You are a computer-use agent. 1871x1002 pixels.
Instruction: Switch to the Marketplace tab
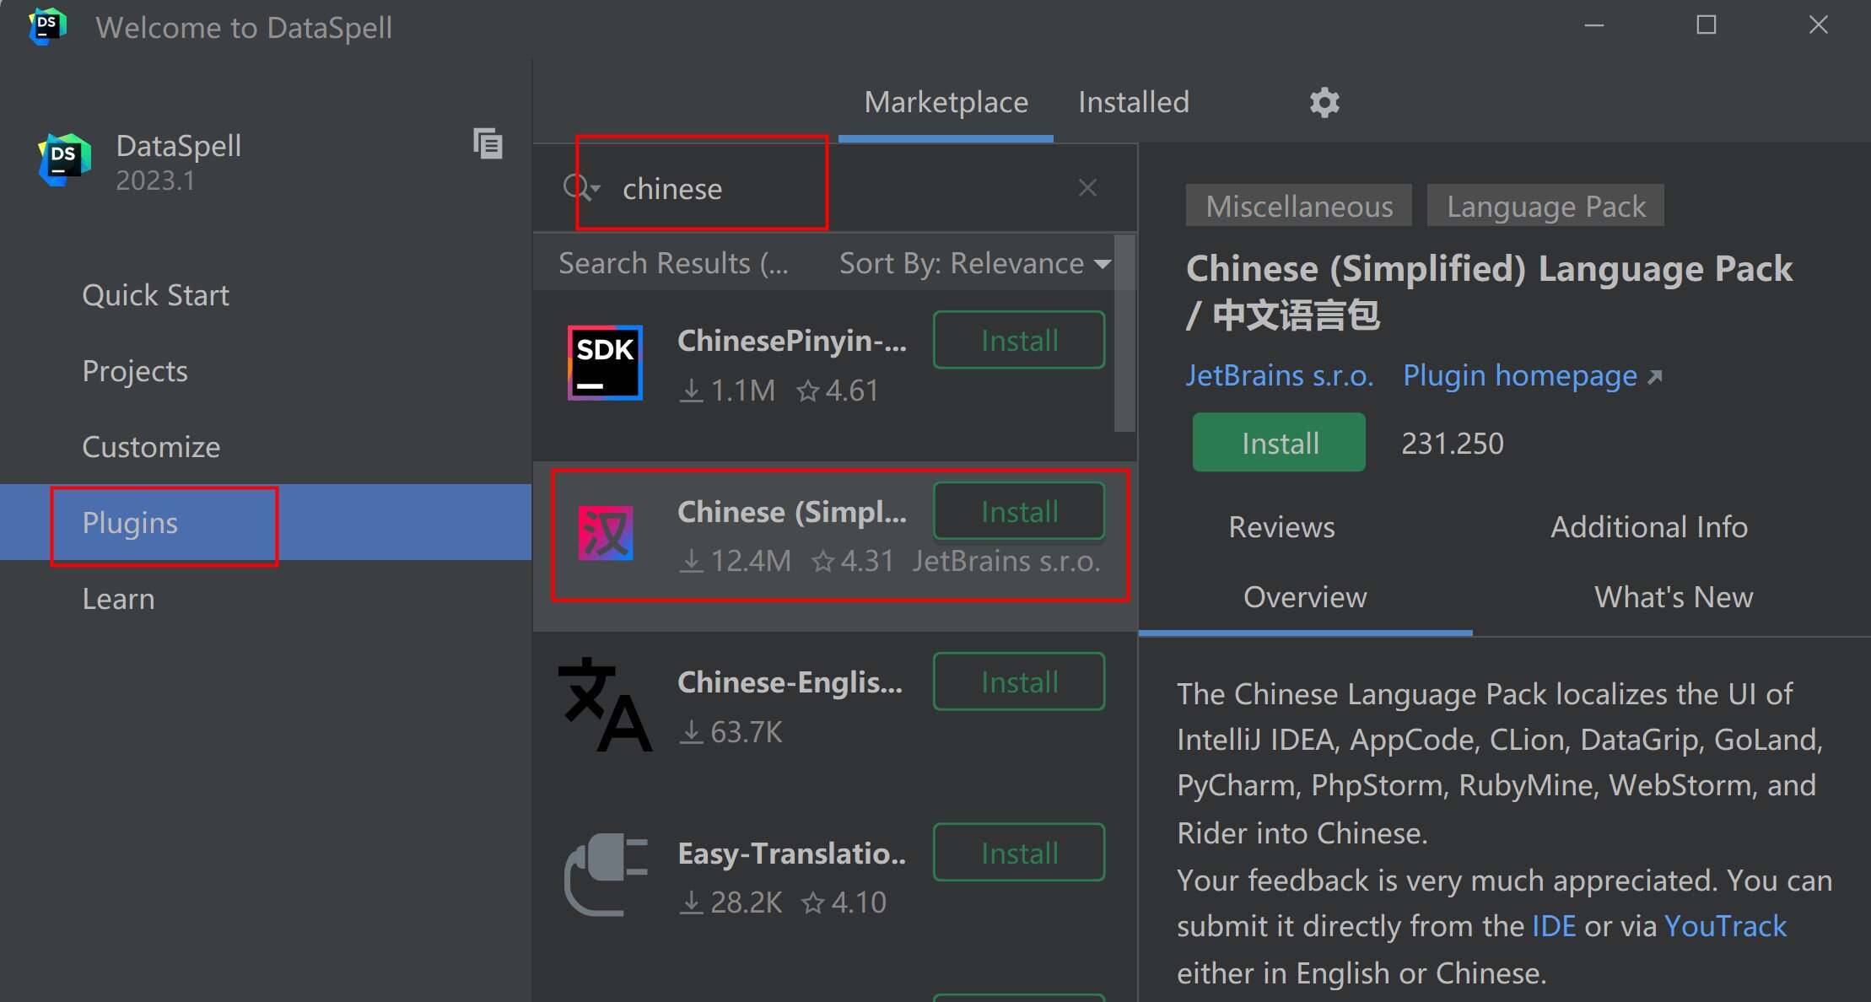[x=946, y=102]
